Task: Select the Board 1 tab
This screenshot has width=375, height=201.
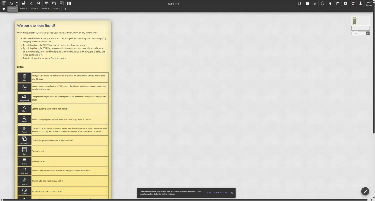Action: click(13, 9)
